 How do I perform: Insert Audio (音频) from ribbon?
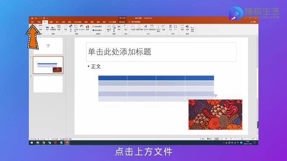(187, 28)
